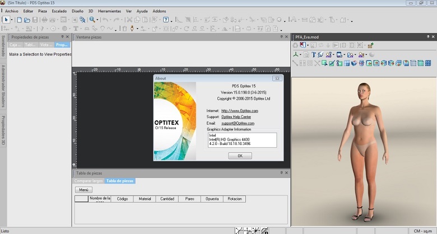The height and width of the screenshot is (234, 437).
Task: Open dropdown beside the red X clear cloth icon
Action: point(308,45)
